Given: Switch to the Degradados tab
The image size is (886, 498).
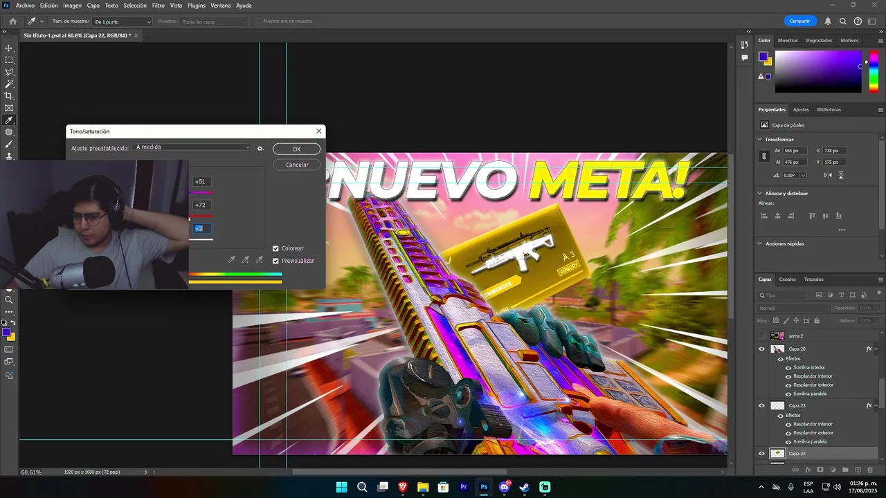Looking at the screenshot, I should pyautogui.click(x=819, y=40).
